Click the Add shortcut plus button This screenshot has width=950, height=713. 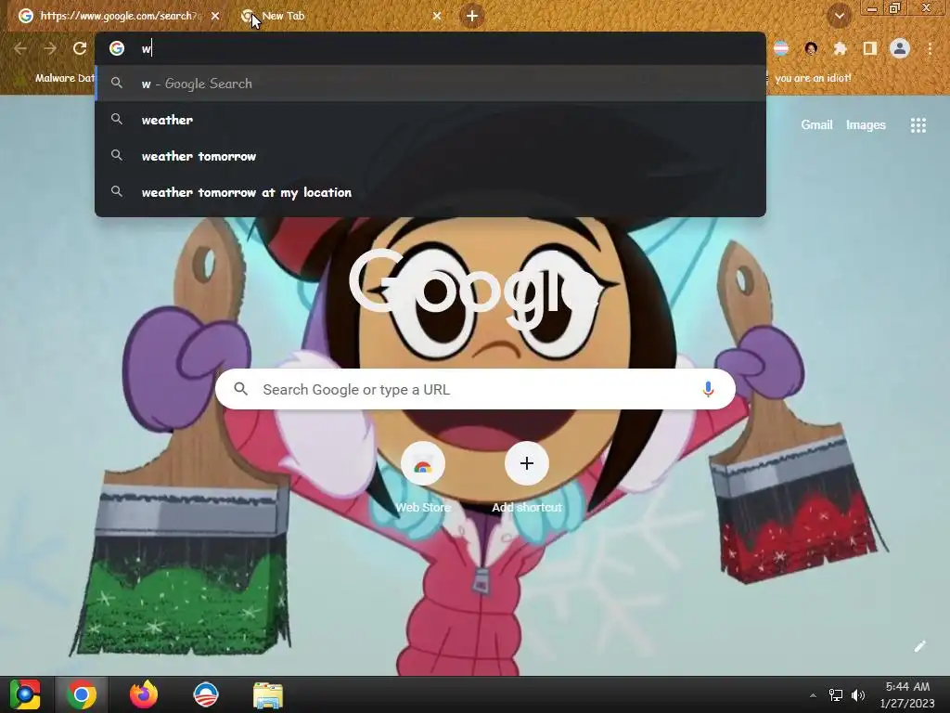coord(527,464)
